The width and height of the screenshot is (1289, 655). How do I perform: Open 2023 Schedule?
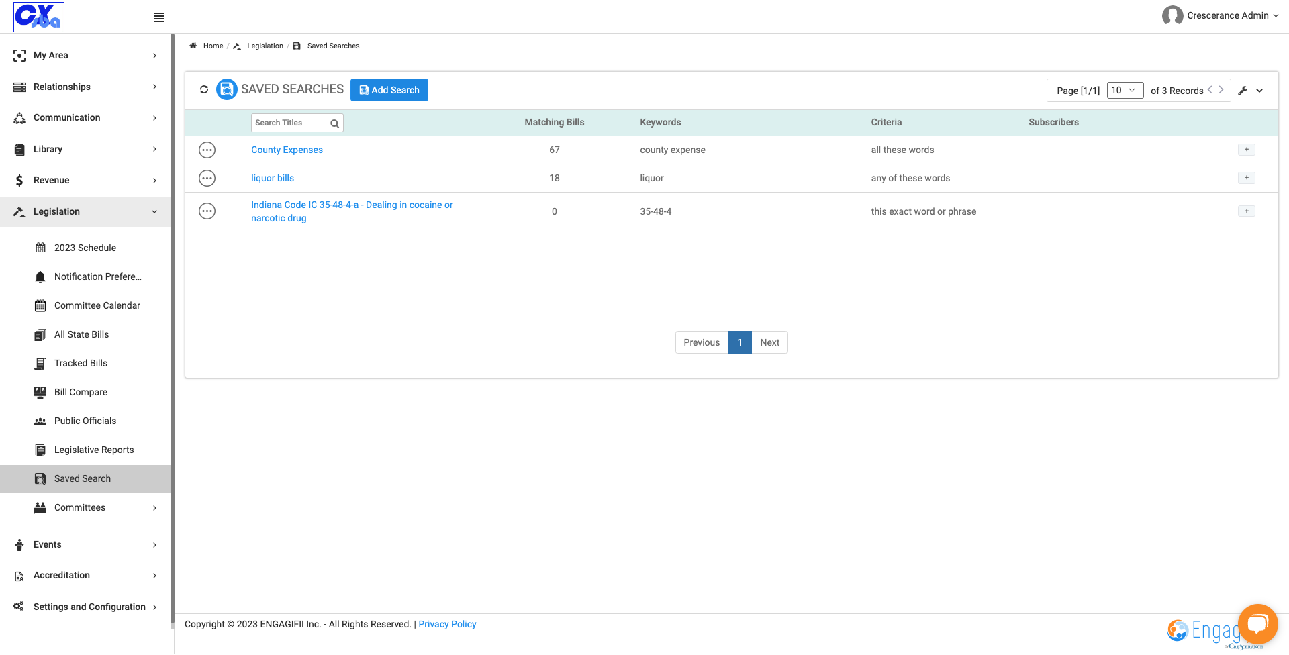pos(85,248)
